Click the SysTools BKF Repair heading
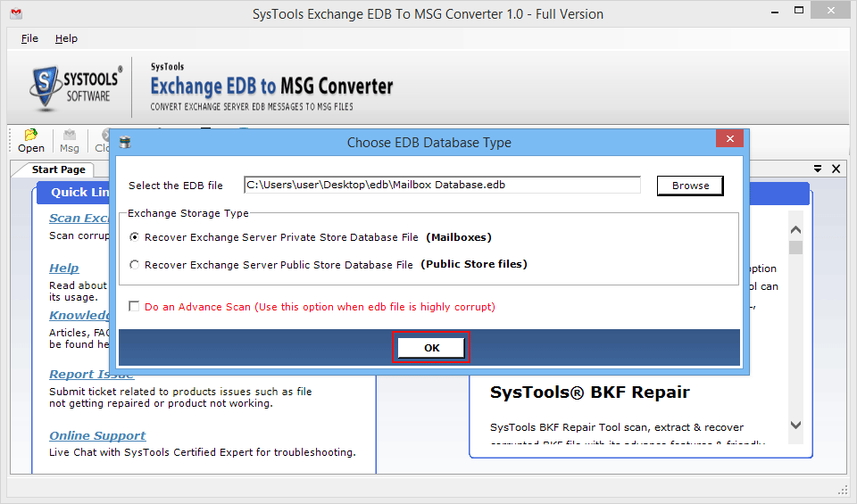 590,392
